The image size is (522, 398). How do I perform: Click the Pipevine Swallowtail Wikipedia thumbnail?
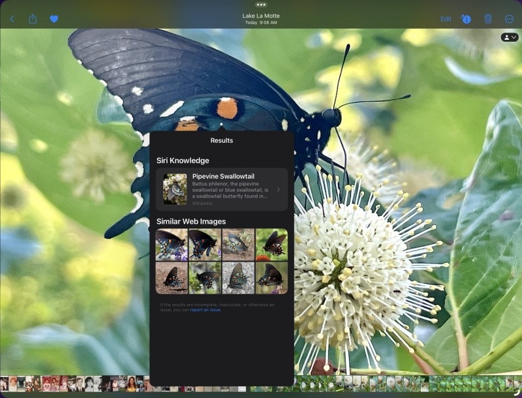pos(175,189)
